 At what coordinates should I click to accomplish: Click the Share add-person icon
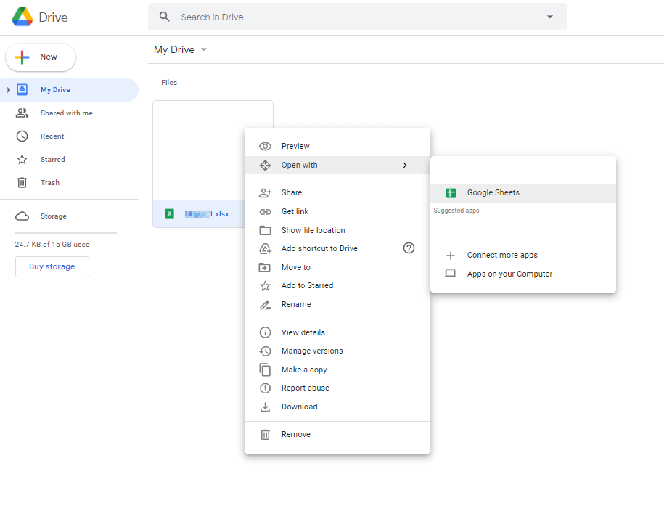pos(265,193)
